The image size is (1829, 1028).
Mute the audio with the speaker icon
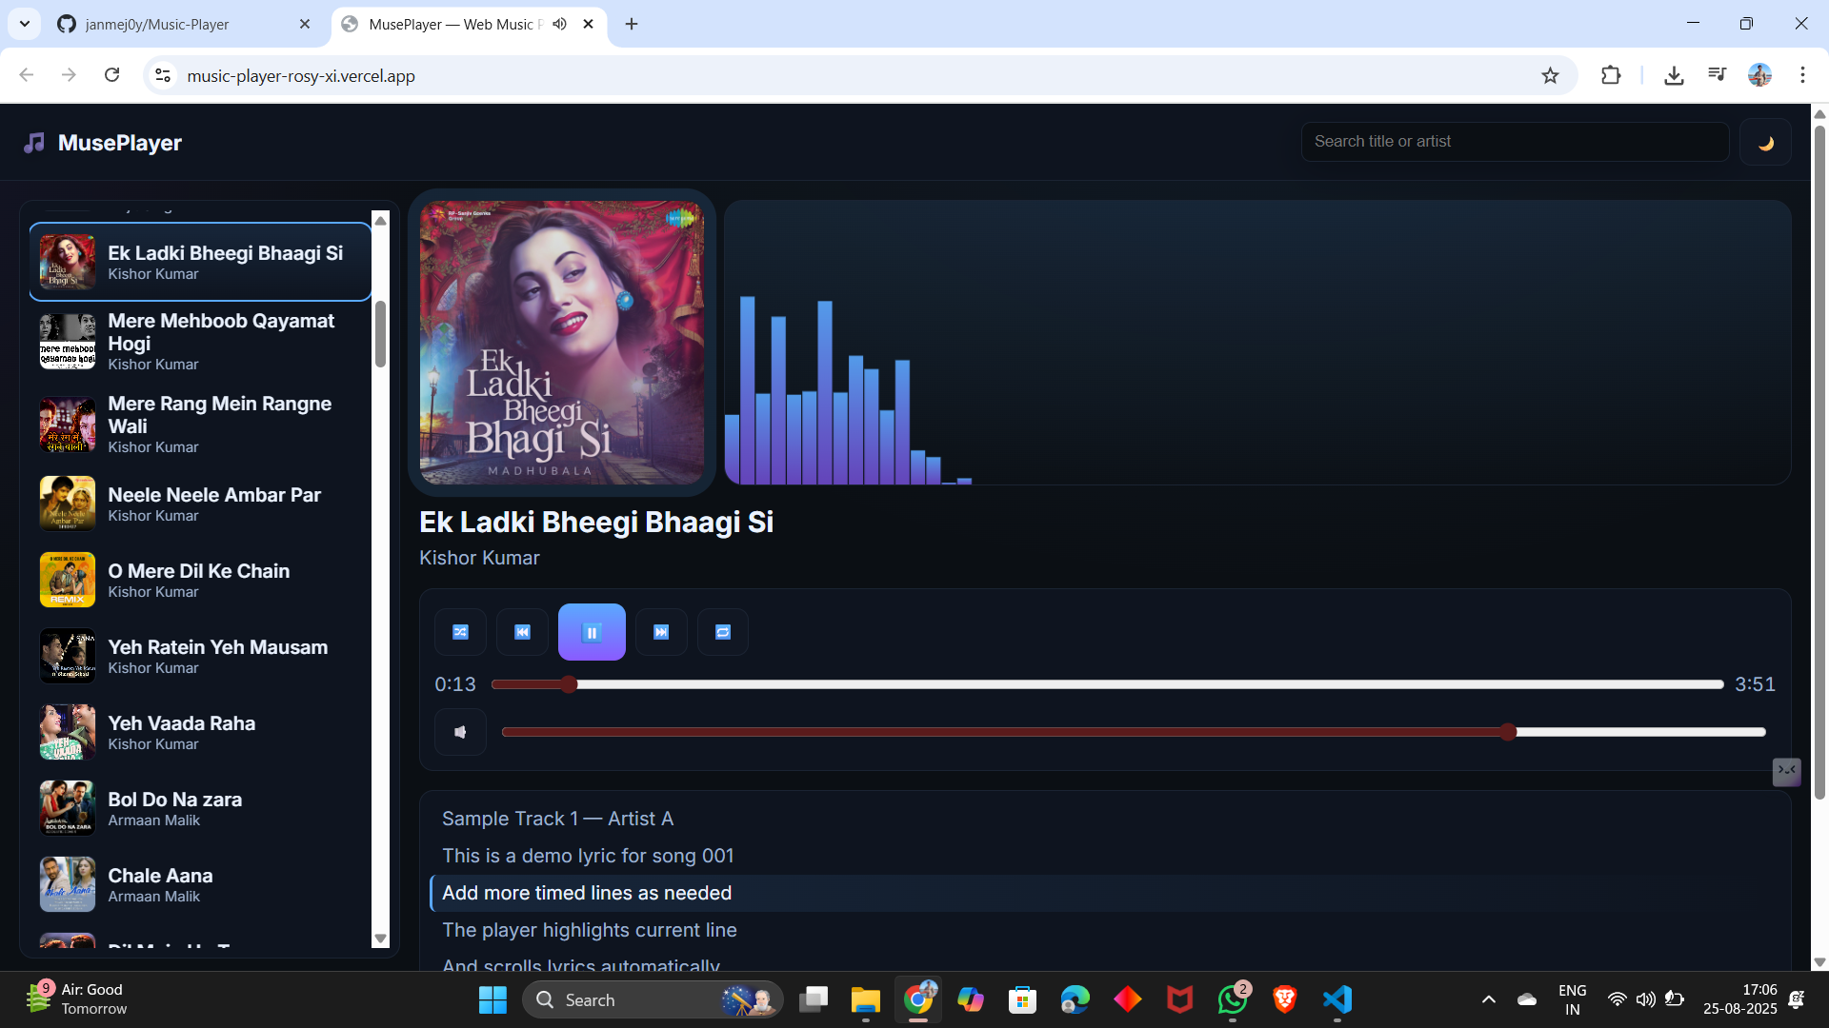pyautogui.click(x=460, y=731)
